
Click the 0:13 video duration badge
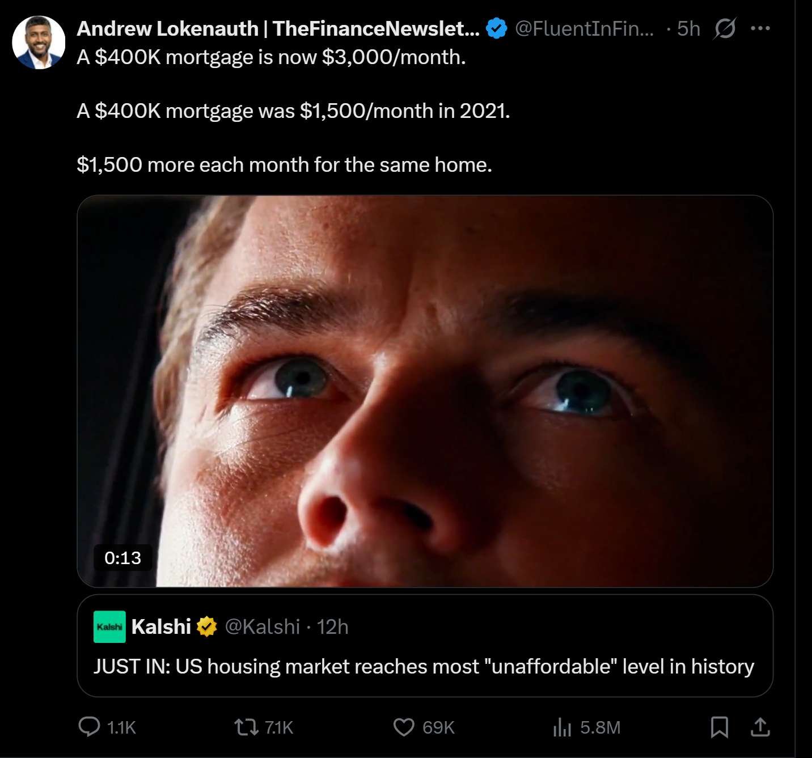point(123,558)
